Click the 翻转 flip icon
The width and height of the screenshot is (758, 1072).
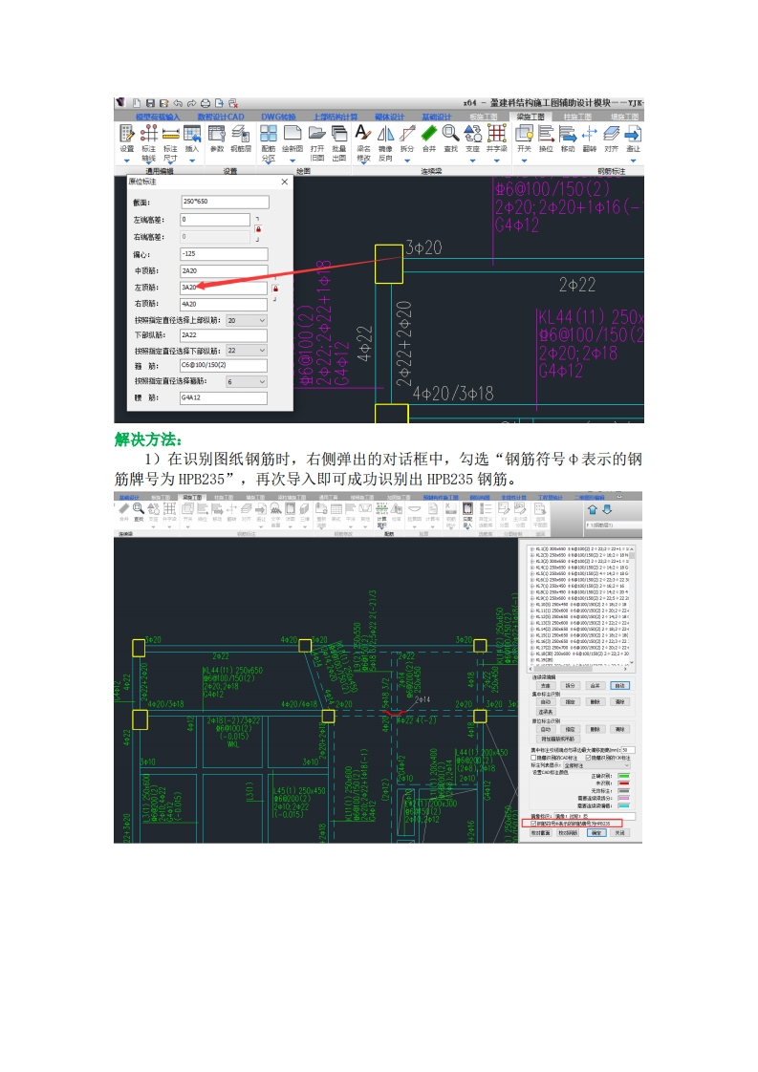590,134
